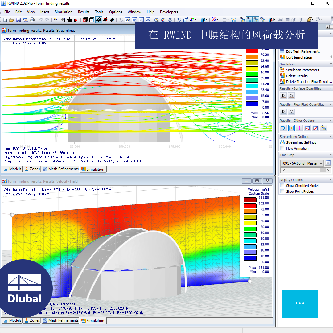Viewport: 333px width, 333px height.
Task: Click the time step scrollbar thumb
Action: (x=323, y=170)
